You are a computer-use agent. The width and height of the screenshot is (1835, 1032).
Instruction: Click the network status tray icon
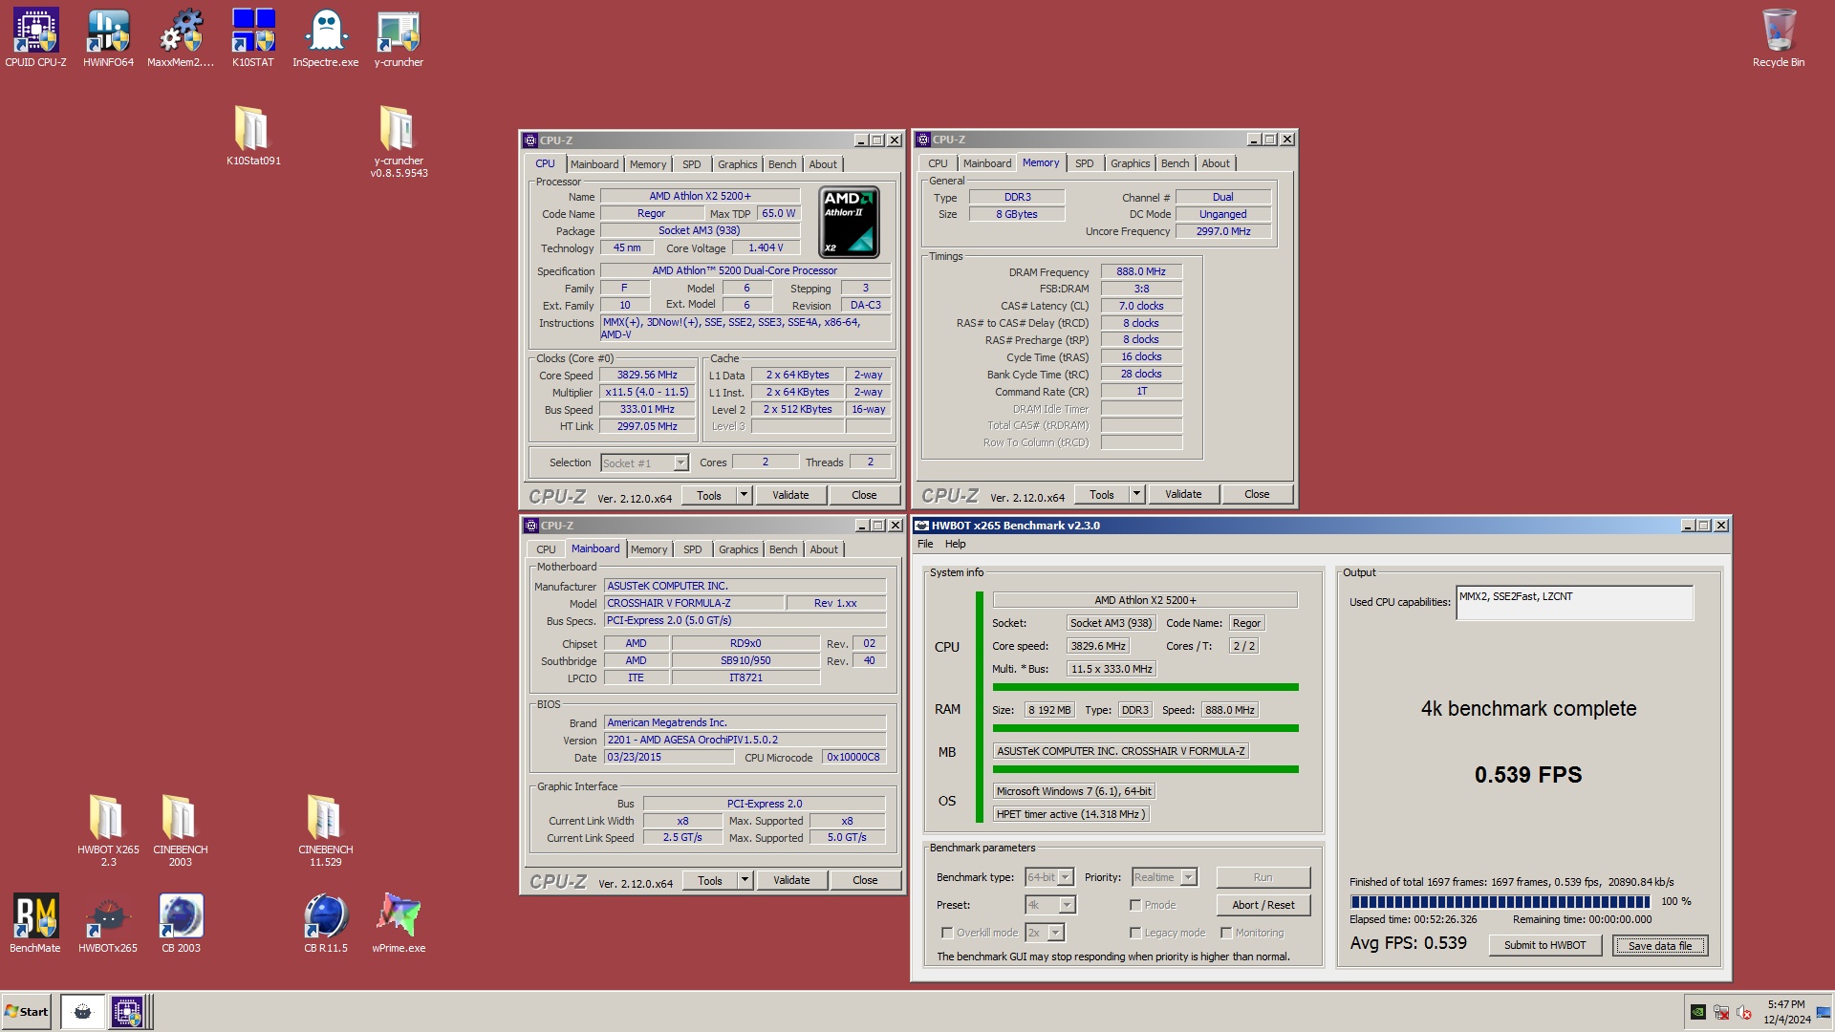pyautogui.click(x=1721, y=1012)
